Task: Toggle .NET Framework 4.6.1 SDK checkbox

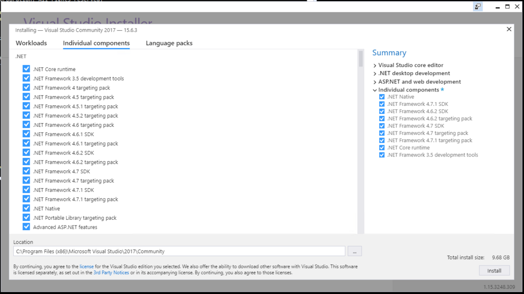Action: [x=26, y=134]
